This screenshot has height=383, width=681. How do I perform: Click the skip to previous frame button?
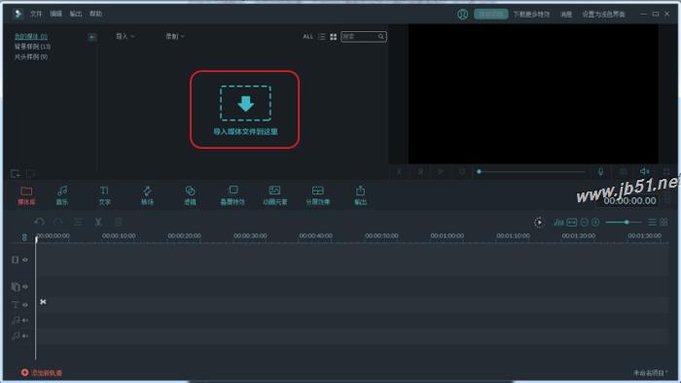399,172
